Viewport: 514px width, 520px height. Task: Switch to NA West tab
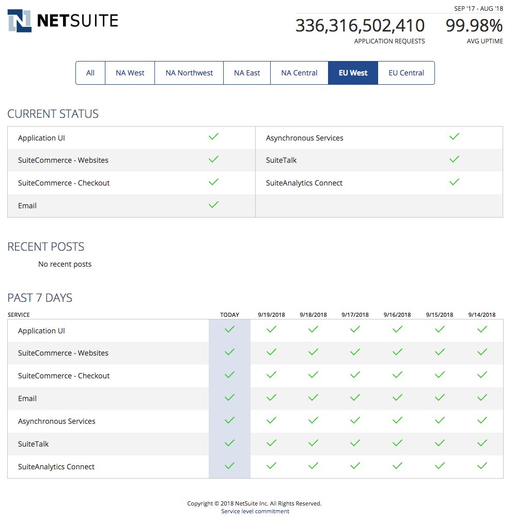[x=130, y=73]
